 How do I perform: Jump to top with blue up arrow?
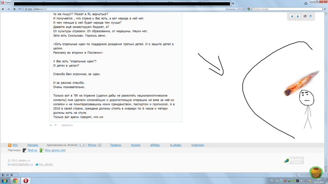pos(311,16)
